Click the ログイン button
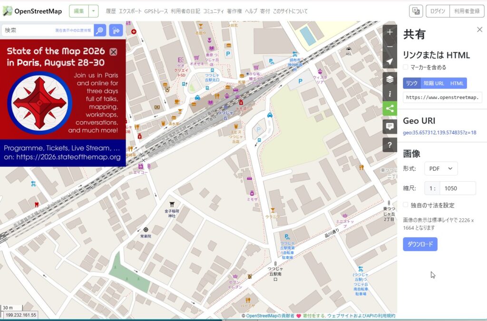 tap(438, 11)
